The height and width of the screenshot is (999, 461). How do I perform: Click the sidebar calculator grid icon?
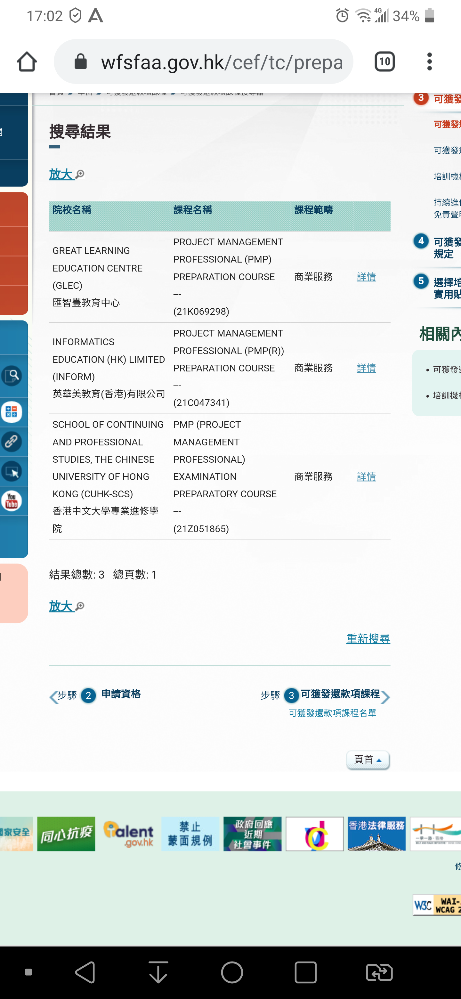coord(12,412)
